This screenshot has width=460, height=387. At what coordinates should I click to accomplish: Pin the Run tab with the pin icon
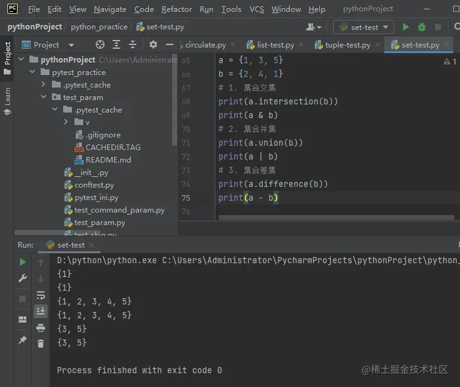click(23, 340)
